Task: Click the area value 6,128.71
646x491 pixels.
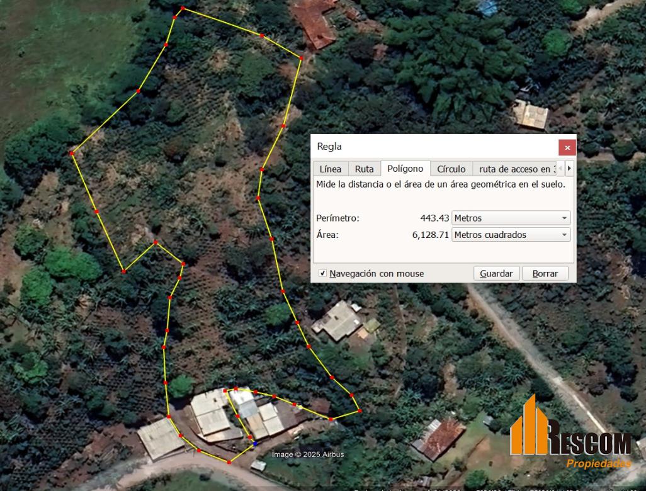Action: (431, 235)
